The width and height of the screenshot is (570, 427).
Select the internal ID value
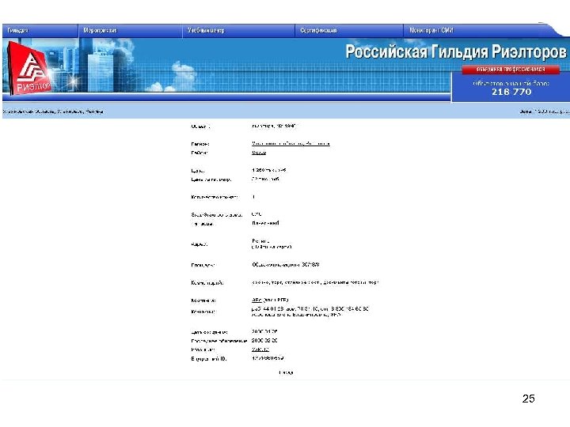[x=268, y=358]
